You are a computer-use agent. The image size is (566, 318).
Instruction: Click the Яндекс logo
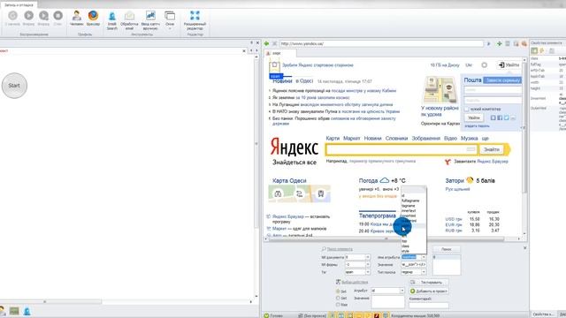click(x=294, y=148)
